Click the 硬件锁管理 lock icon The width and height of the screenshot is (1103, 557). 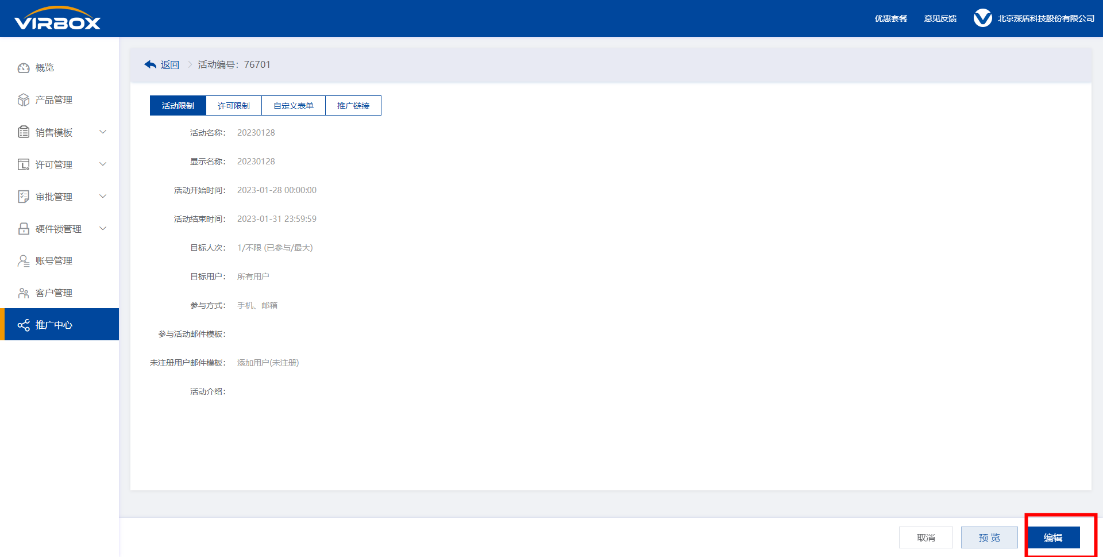pyautogui.click(x=24, y=229)
